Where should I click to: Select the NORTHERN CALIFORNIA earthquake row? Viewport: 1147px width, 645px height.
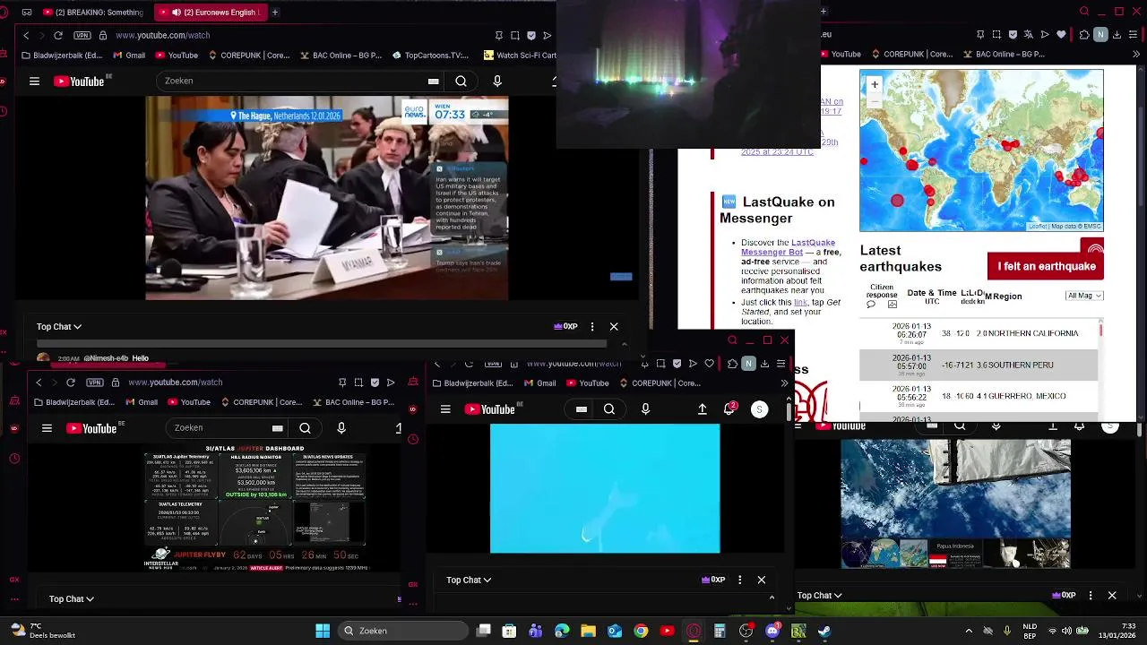coord(979,333)
